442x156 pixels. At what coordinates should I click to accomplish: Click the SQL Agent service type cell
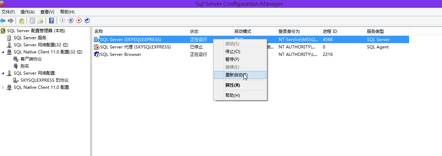[378, 47]
